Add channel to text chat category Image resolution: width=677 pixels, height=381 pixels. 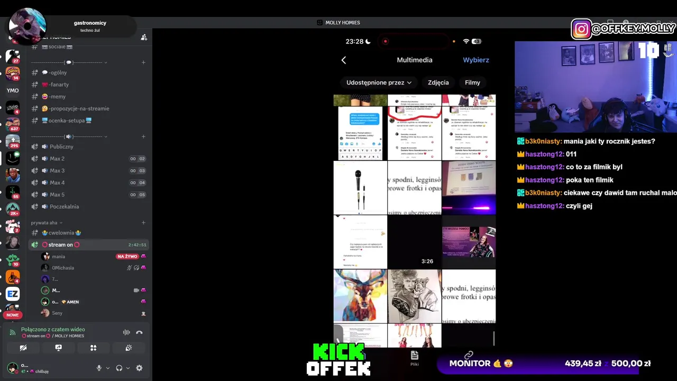143,62
